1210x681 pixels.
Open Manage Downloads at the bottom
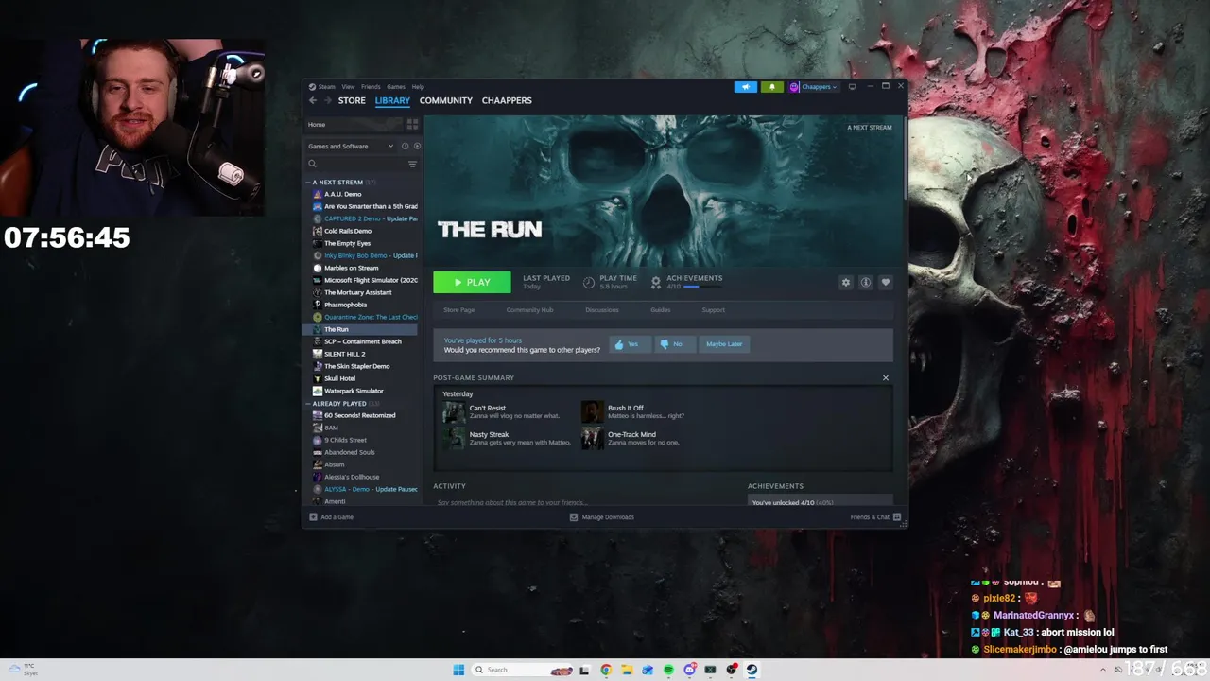[x=602, y=517]
